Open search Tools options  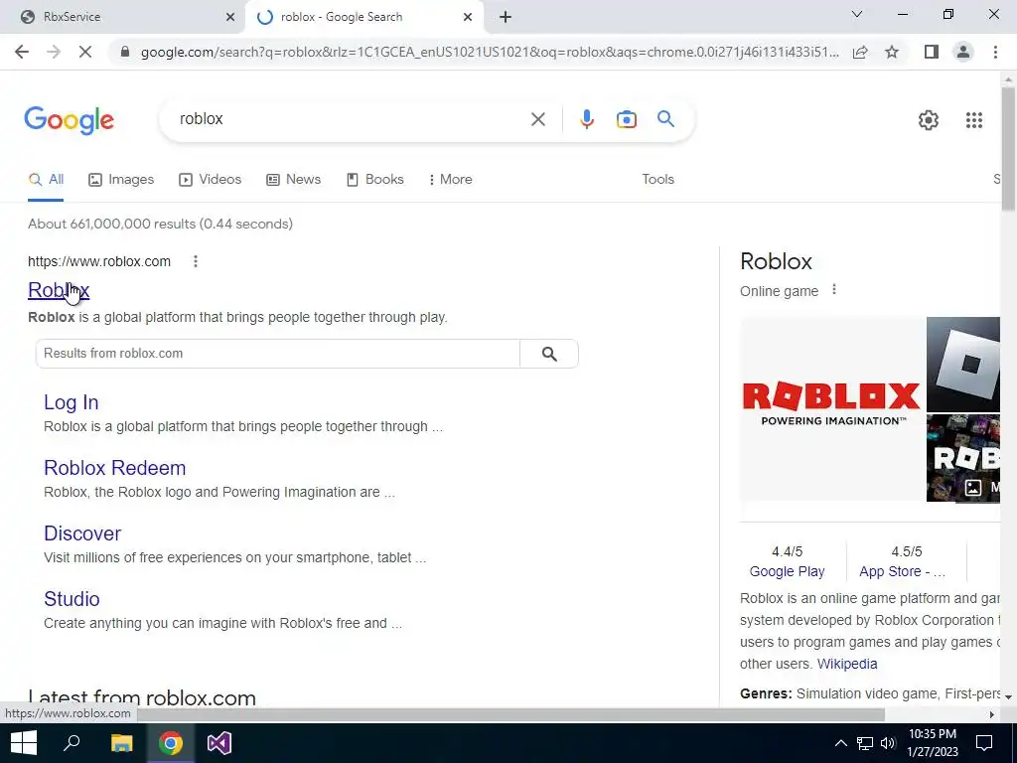[x=657, y=180]
